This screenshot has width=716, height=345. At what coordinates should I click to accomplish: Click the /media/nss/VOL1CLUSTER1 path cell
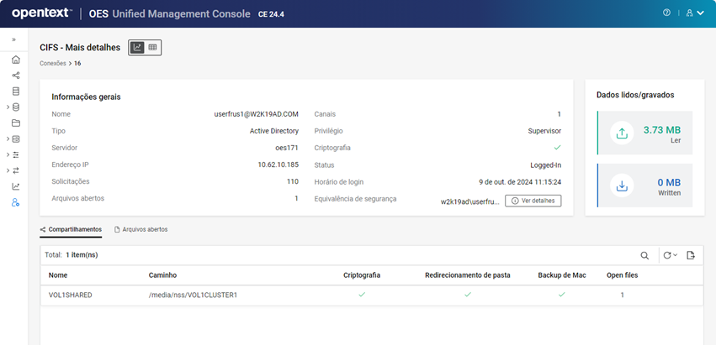pos(194,295)
